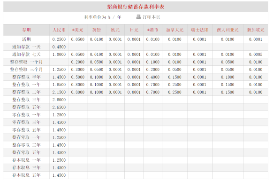This screenshot has height=182, width=273.
Task: Click 0.2000 港币 rate for 三个月
Action: pos(153,70)
